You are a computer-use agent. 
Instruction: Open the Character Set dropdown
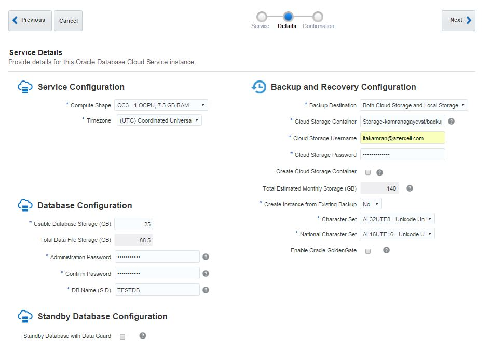pyautogui.click(x=397, y=219)
